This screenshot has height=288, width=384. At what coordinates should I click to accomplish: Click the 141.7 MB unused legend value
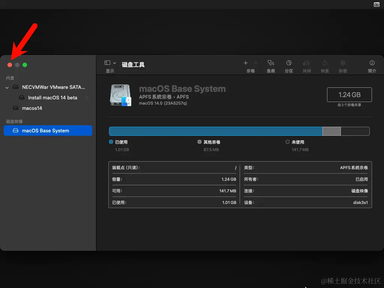(300, 150)
